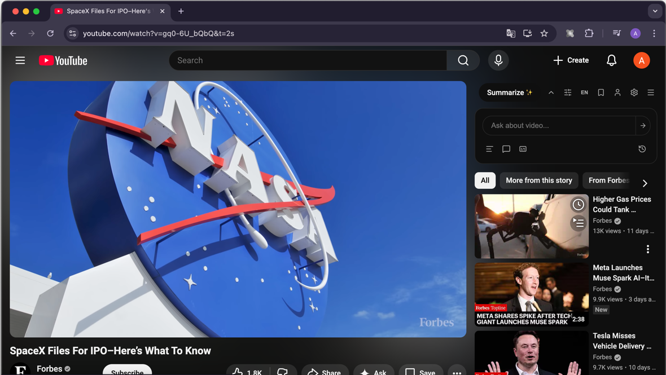Screen dimensions: 666x375
Task: Open the more actions ellipsis below video
Action: point(457,370)
